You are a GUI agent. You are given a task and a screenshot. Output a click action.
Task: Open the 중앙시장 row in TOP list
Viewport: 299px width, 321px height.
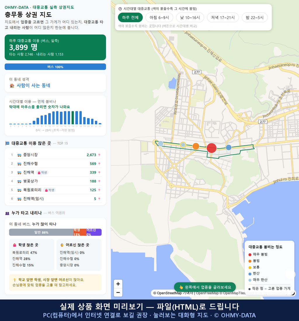[55, 155]
